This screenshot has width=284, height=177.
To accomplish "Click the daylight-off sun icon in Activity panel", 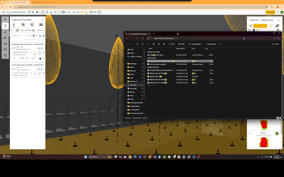I will pyautogui.click(x=277, y=26).
